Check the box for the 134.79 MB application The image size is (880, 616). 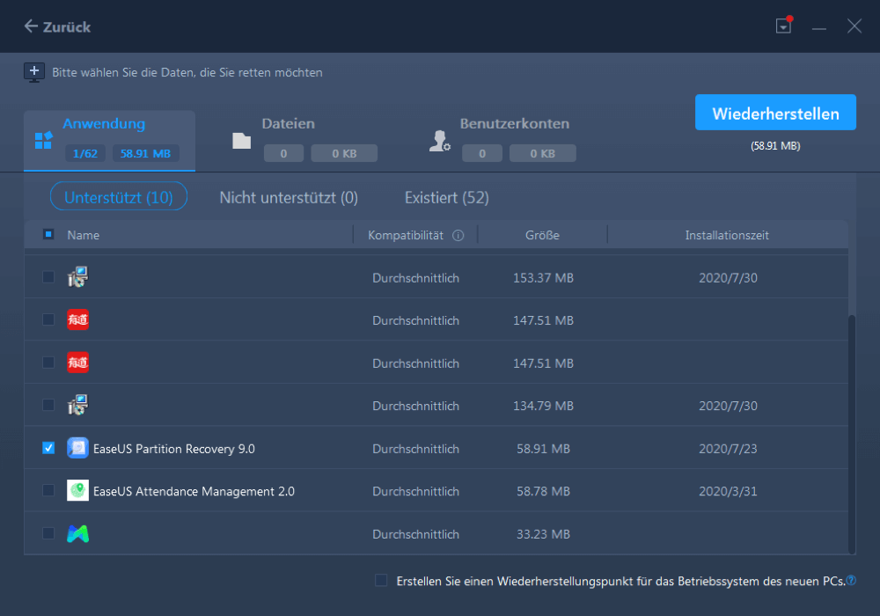[x=48, y=405]
